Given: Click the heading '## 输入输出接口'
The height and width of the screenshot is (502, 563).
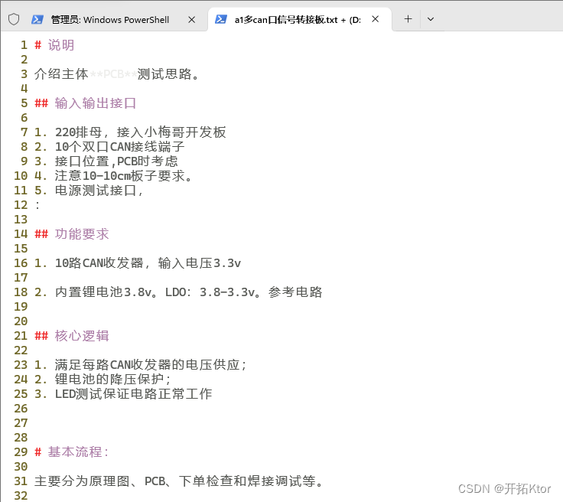Looking at the screenshot, I should [x=85, y=103].
